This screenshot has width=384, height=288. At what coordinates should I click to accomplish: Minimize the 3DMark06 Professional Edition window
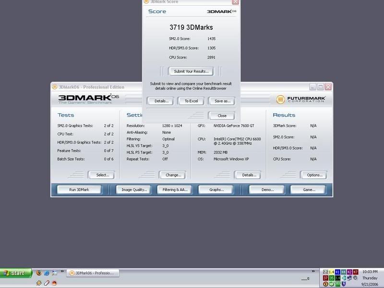click(313, 87)
